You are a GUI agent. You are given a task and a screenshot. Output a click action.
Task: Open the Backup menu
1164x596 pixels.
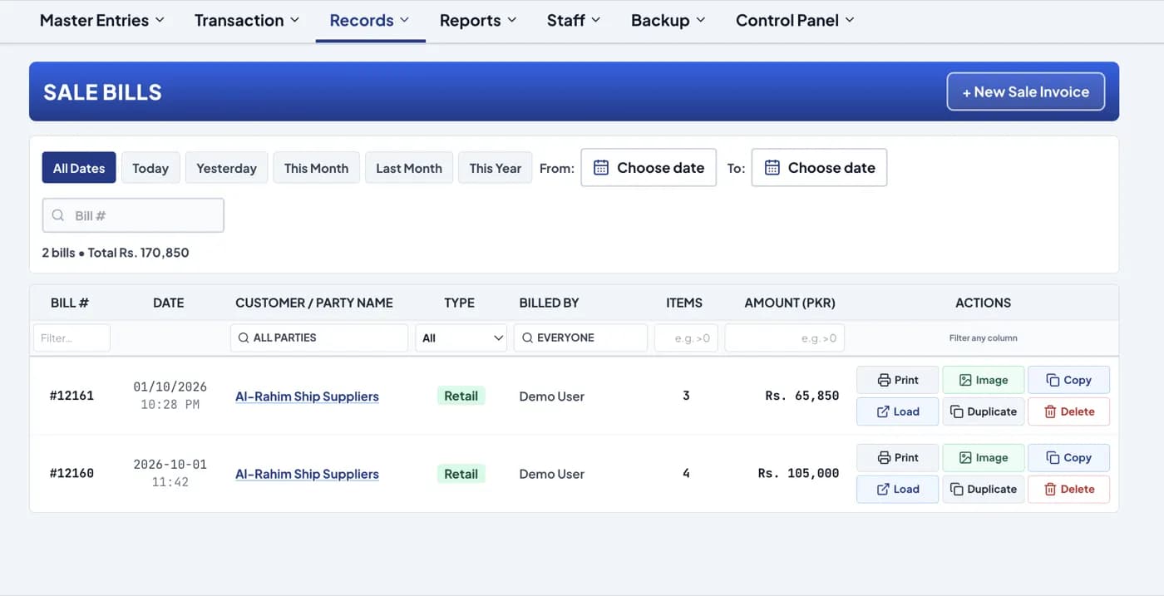(668, 20)
